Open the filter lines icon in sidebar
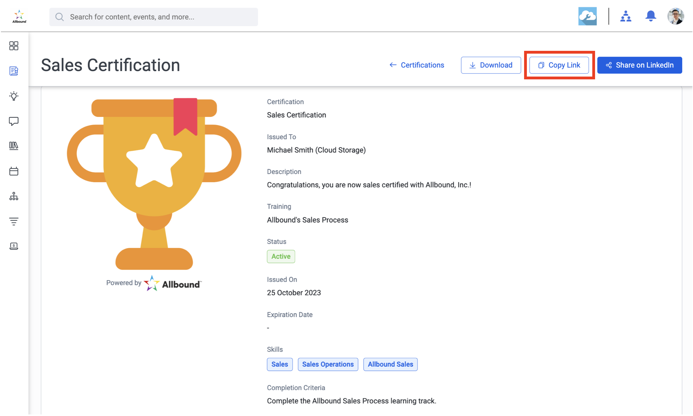The image size is (693, 416). [x=14, y=221]
